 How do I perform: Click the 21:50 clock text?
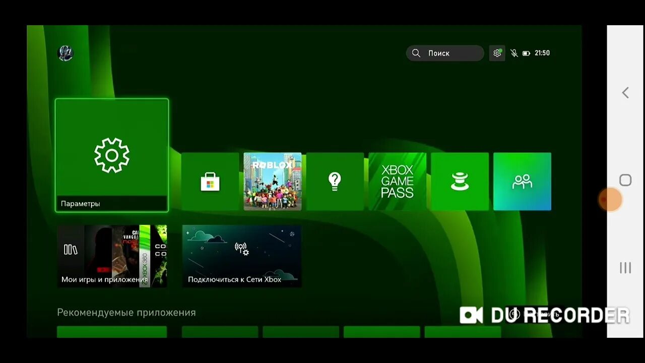point(542,53)
